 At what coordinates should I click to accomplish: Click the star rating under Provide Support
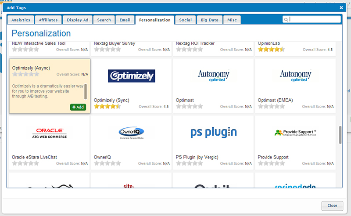[271, 163]
